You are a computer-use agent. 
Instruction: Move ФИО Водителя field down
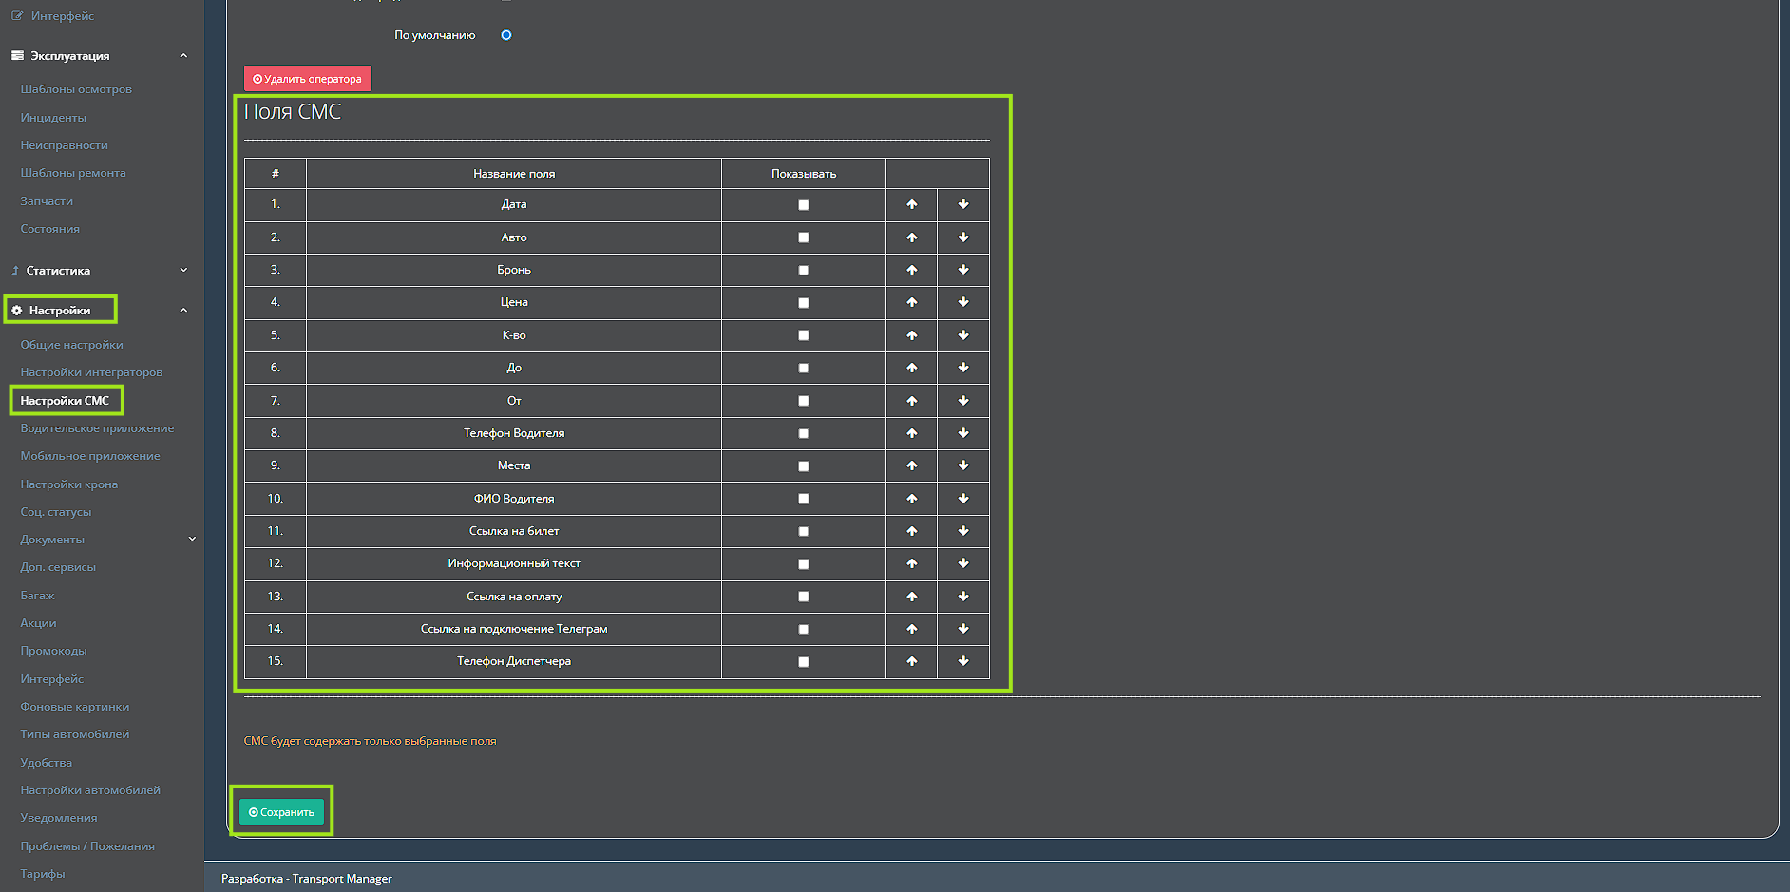click(962, 499)
